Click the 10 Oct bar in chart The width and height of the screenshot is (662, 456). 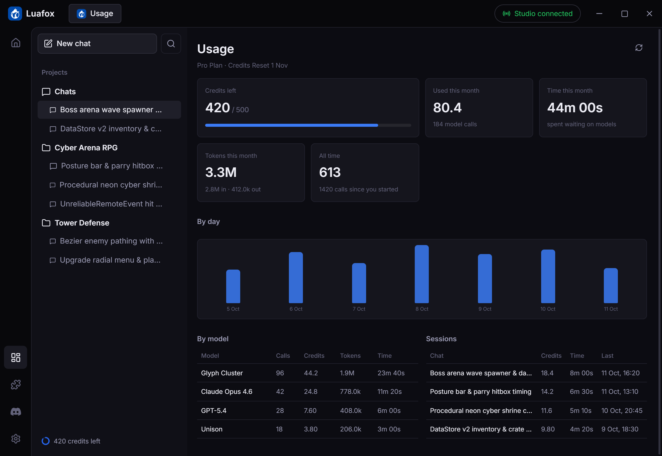548,276
